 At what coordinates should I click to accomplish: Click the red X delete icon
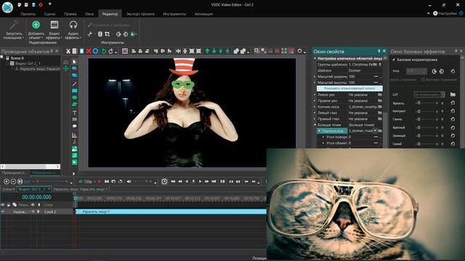(89, 51)
